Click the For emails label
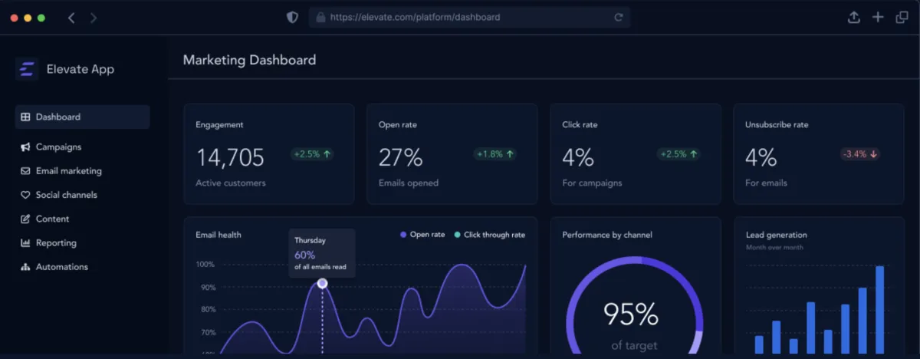Image resolution: width=920 pixels, height=359 pixels. (x=766, y=183)
